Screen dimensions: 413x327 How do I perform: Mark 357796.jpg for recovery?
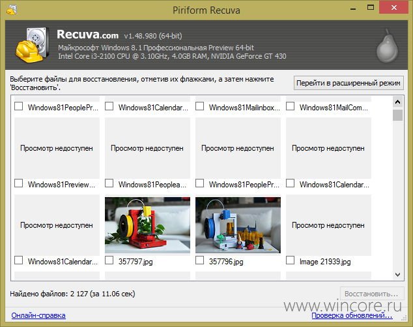coord(199,260)
